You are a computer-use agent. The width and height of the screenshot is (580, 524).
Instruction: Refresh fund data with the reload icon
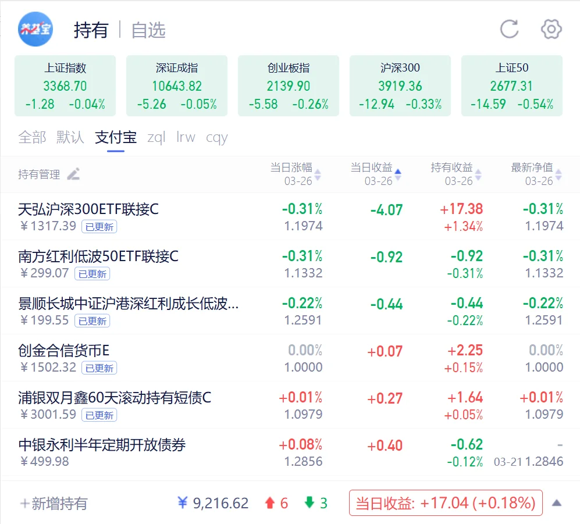(x=510, y=29)
